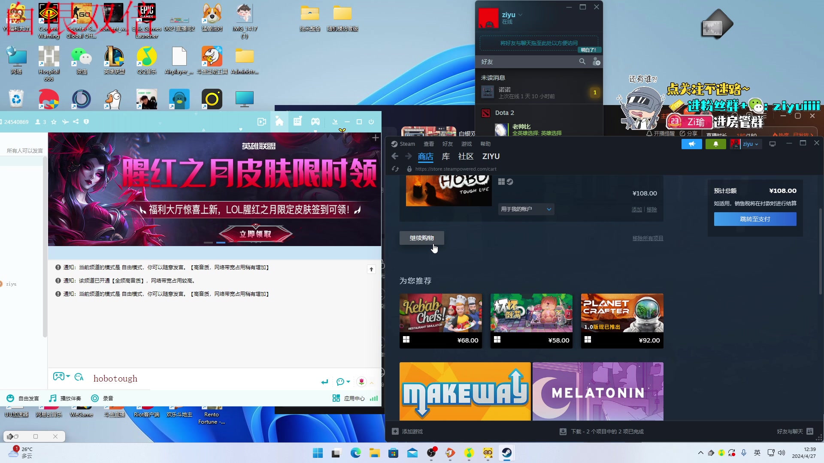Click the share icon in YY channel bar
The width and height of the screenshot is (824, 463).
pos(76,122)
